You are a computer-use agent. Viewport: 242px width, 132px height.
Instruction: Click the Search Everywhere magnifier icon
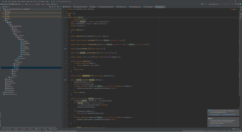click(236, 4)
